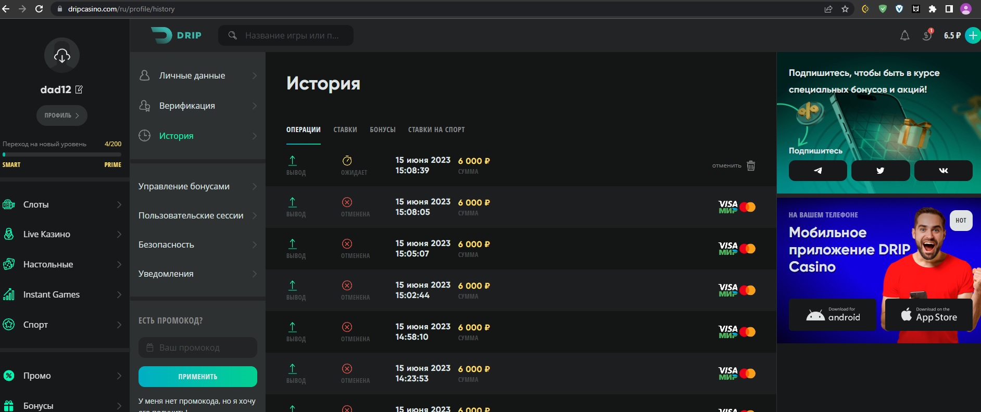Open the browser extensions puzzle icon
981x412 pixels.
coord(933,9)
